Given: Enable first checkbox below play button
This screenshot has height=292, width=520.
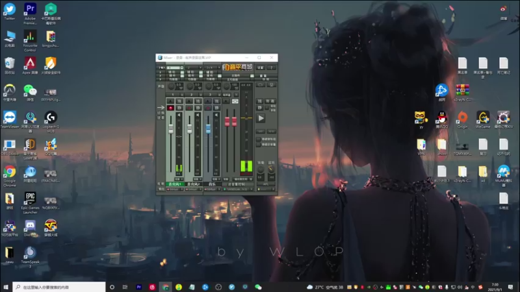Looking at the screenshot, I should 258,139.
